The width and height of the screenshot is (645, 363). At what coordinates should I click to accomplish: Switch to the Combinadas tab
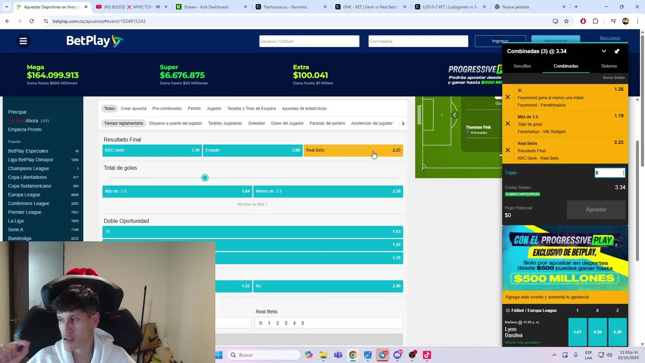pos(566,66)
